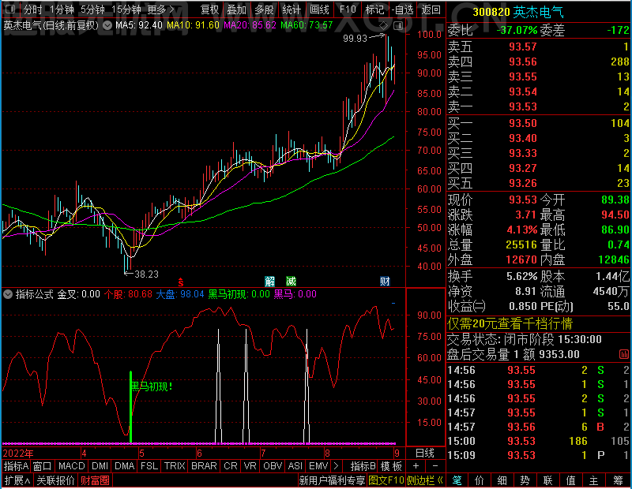Expand the 更多 timeframe menu
632x489 pixels.
point(160,9)
